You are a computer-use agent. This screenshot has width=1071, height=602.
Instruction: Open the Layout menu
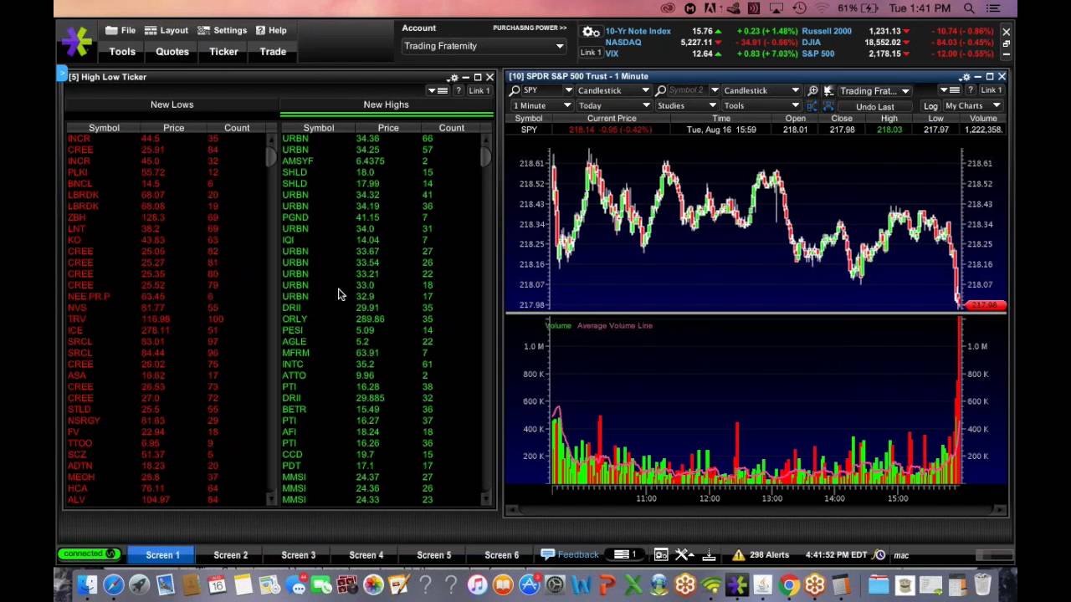[167, 30]
